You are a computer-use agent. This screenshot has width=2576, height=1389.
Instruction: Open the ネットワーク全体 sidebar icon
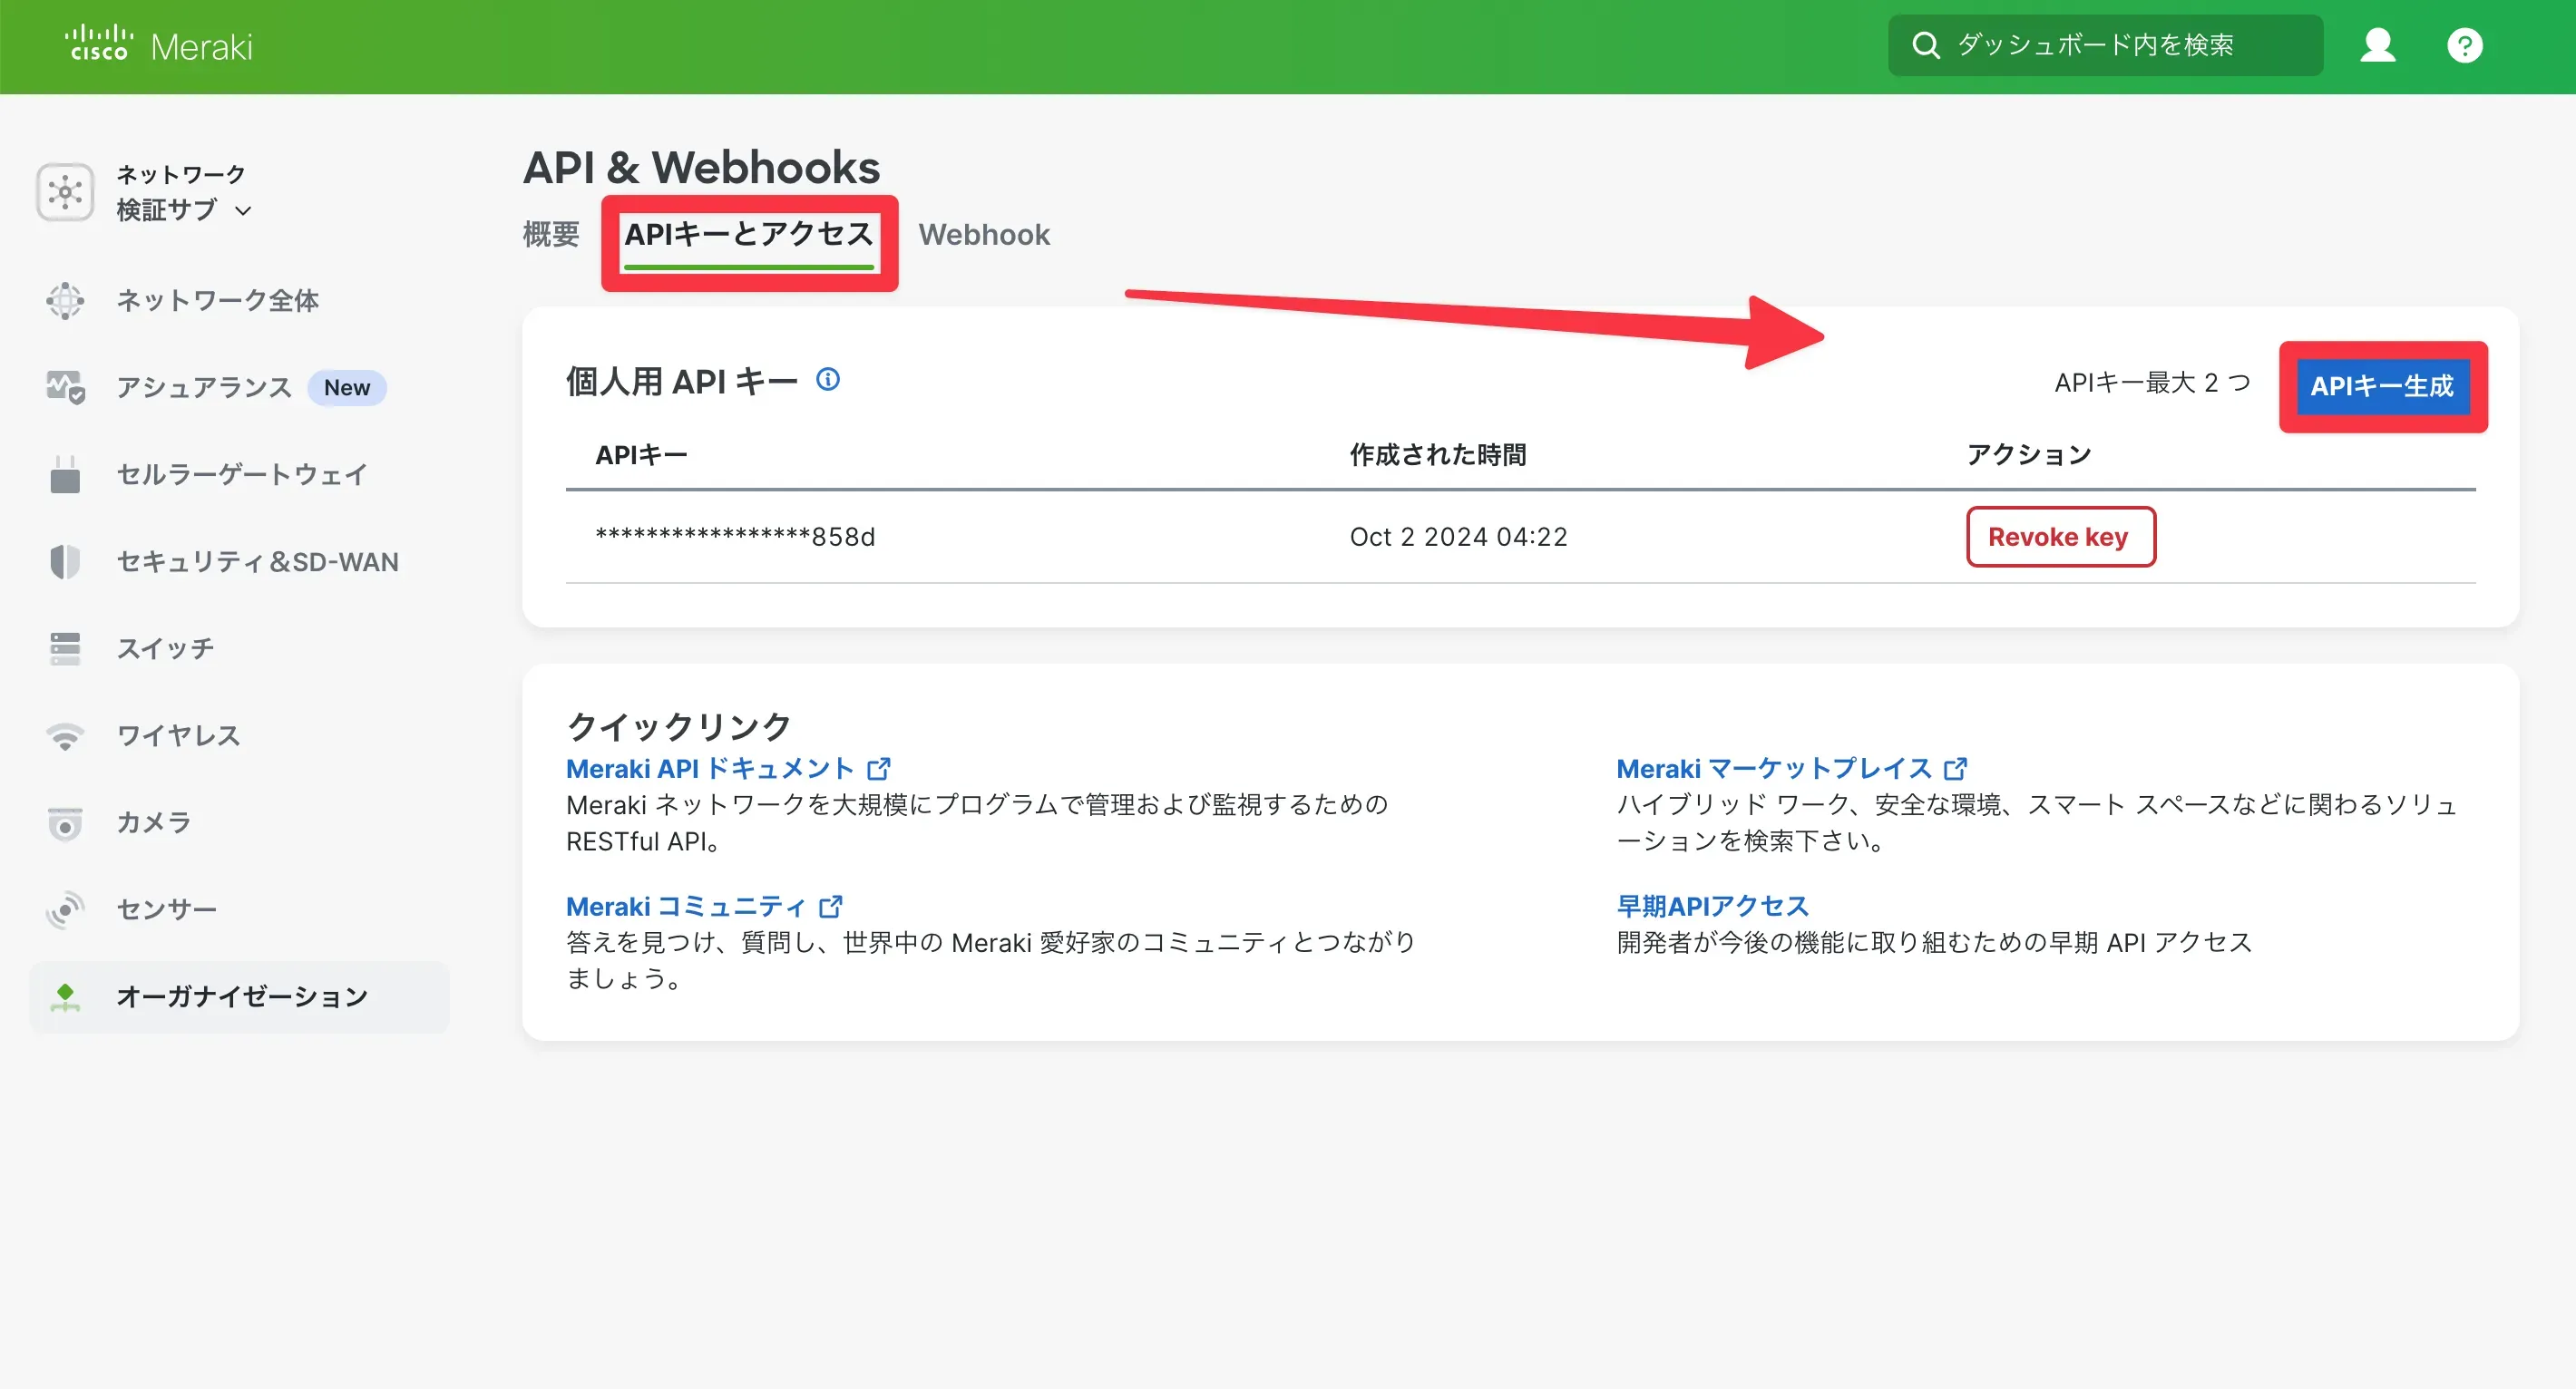tap(65, 300)
